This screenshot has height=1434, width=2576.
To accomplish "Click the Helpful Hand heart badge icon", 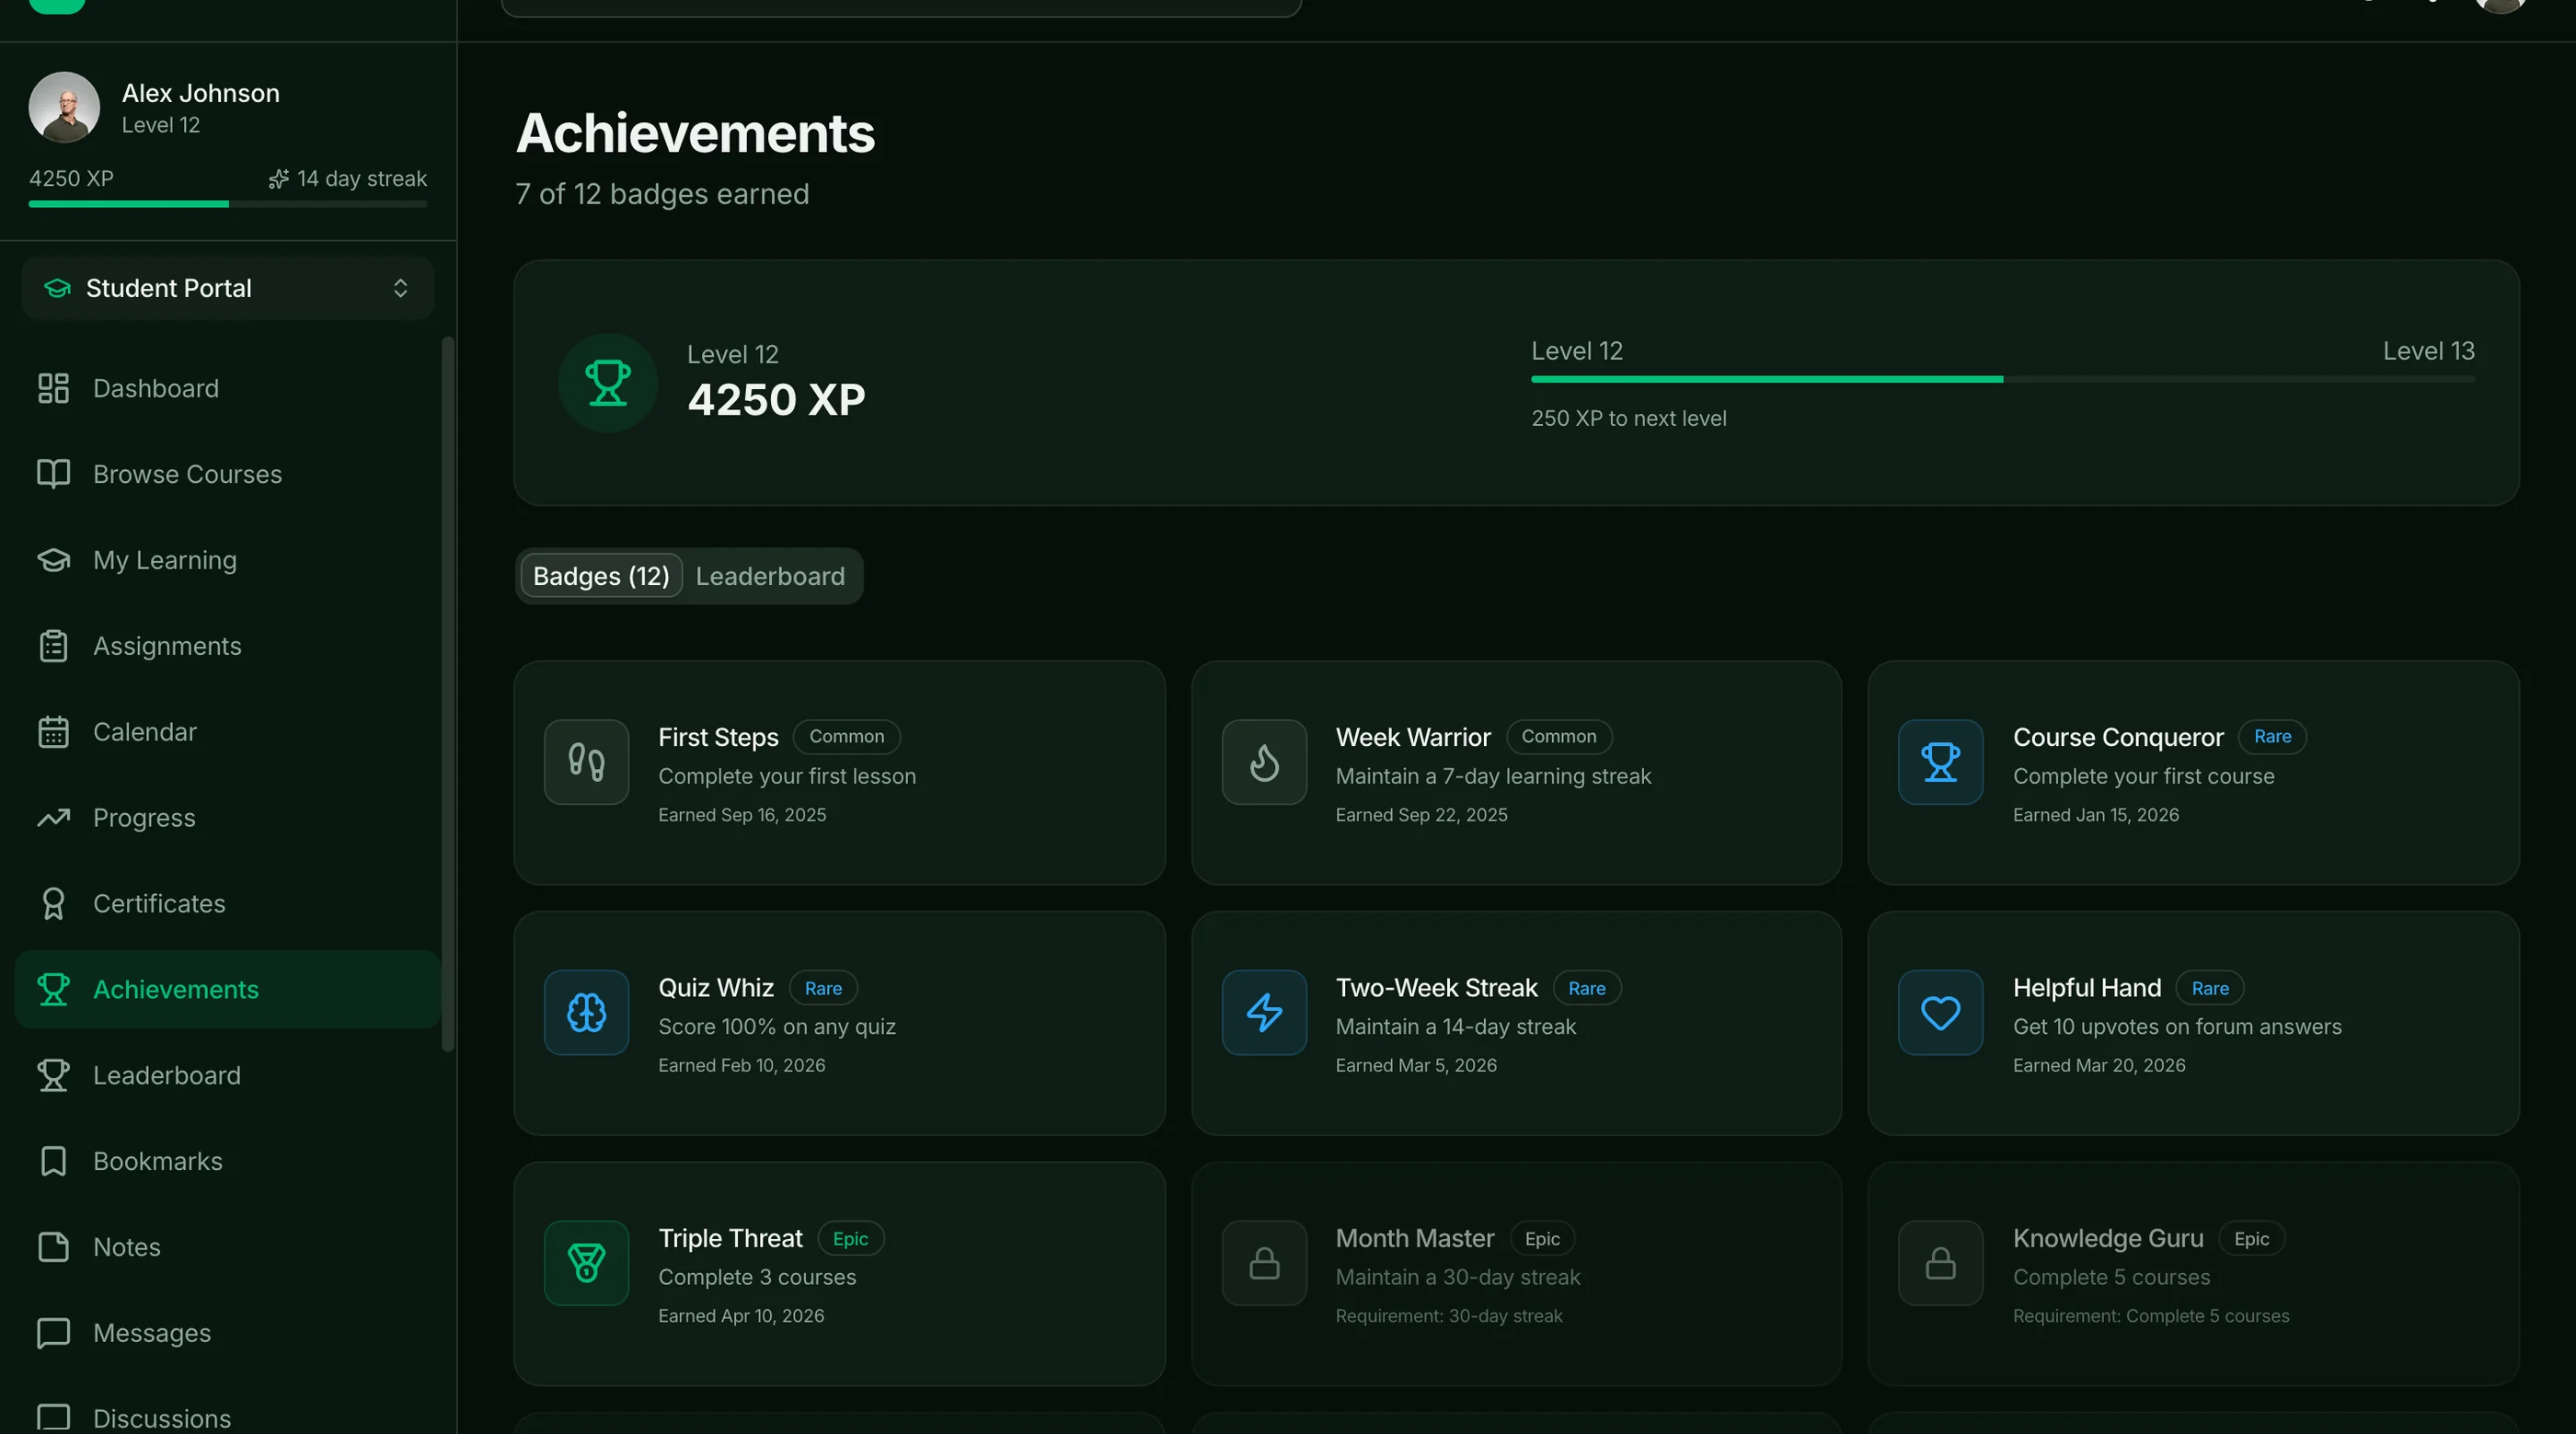I will pos(1941,1012).
